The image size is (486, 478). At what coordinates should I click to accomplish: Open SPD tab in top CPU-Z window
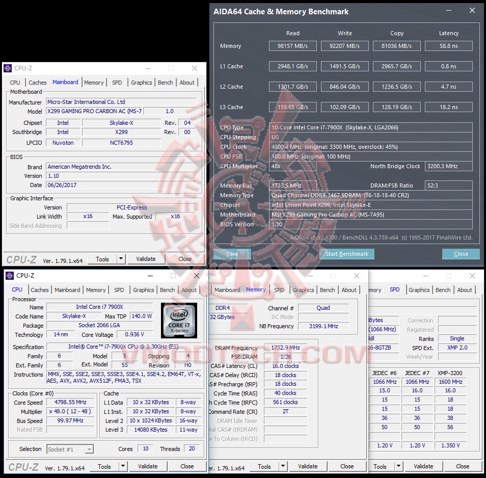(x=117, y=83)
